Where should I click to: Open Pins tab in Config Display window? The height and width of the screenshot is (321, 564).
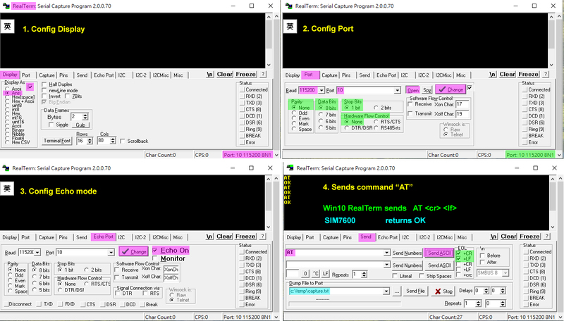coord(63,75)
